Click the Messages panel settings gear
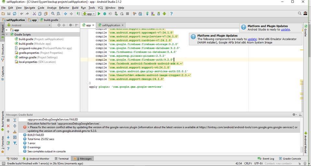 pyautogui.click(x=294, y=115)
